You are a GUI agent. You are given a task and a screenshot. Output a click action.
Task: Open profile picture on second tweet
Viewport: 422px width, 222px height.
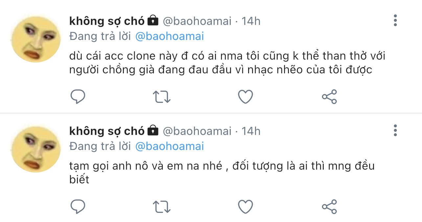(36, 149)
